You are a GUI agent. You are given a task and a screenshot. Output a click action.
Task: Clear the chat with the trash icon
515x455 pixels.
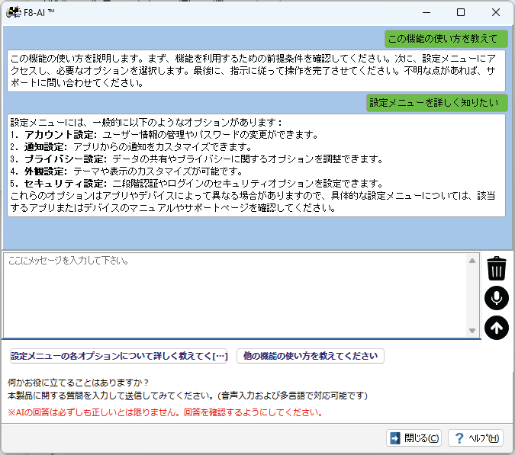496,268
